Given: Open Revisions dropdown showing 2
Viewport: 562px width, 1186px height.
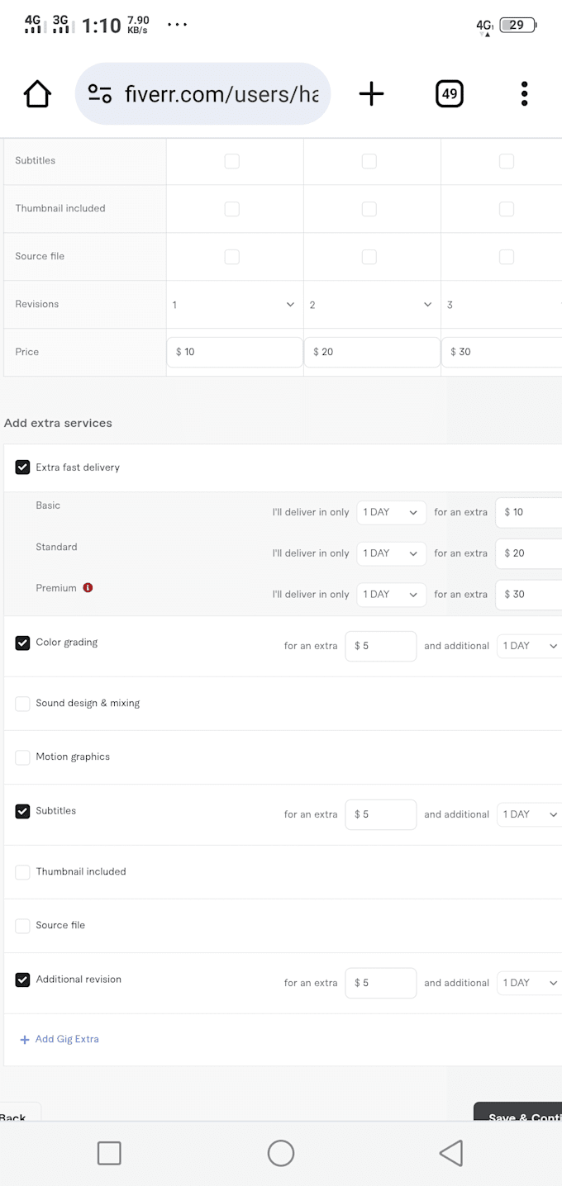Looking at the screenshot, I should (372, 305).
